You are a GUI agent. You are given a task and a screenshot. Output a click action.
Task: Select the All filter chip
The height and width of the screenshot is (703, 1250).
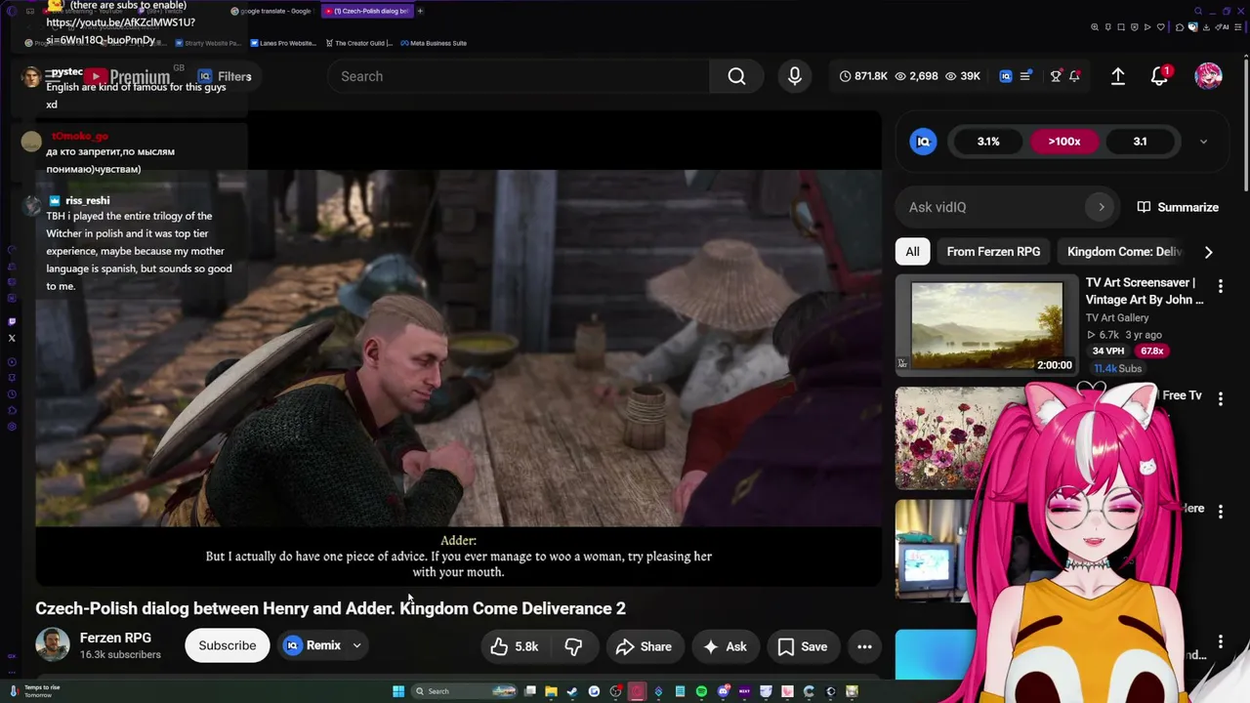coord(912,252)
